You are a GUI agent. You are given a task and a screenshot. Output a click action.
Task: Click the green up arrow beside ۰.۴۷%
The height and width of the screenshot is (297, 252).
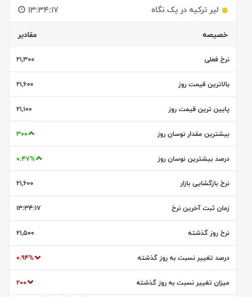(x=39, y=158)
